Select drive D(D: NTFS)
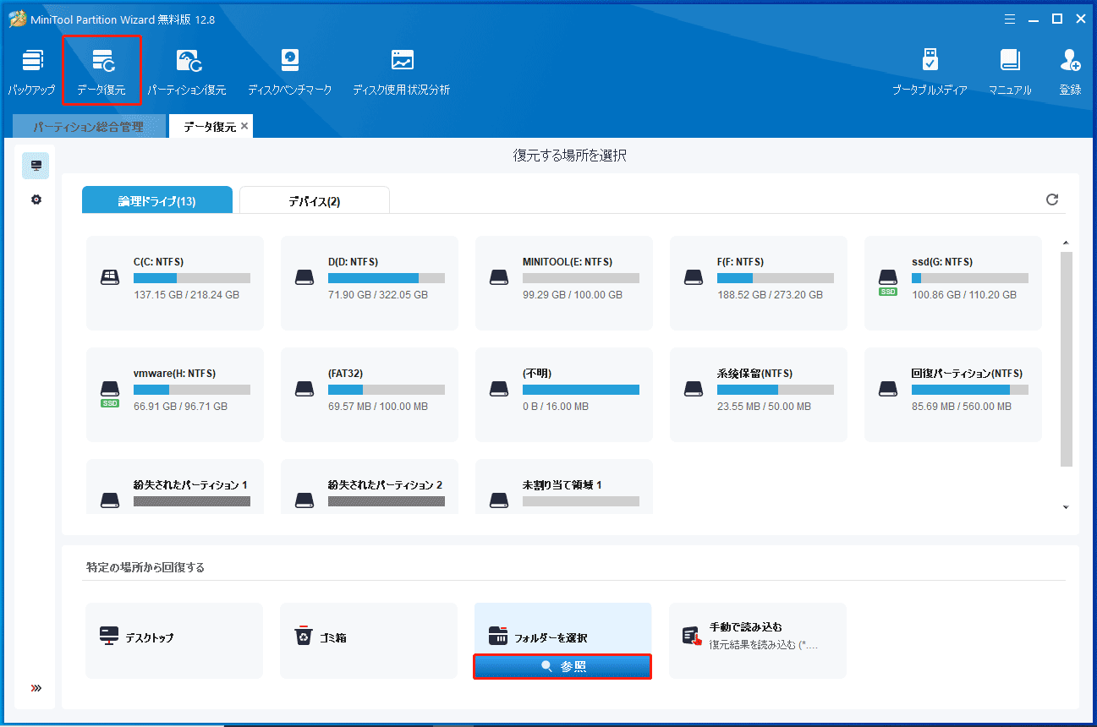The height and width of the screenshot is (727, 1097). pyautogui.click(x=370, y=282)
